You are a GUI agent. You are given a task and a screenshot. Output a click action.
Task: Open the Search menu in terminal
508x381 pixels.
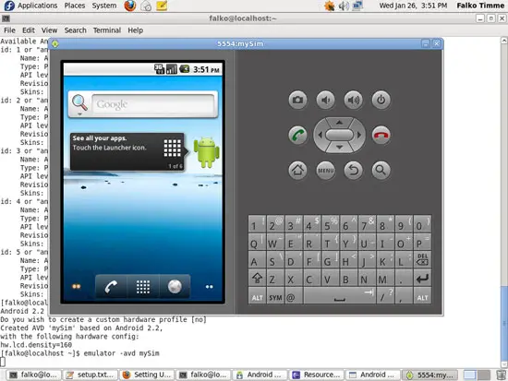(x=75, y=30)
